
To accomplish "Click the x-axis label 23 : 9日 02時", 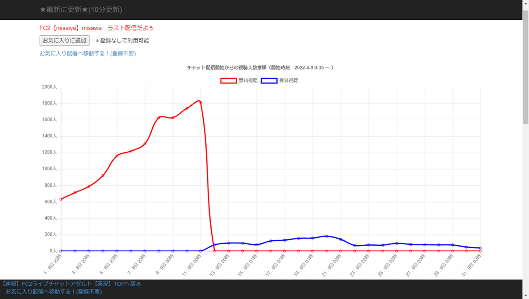I will pos(360,264).
